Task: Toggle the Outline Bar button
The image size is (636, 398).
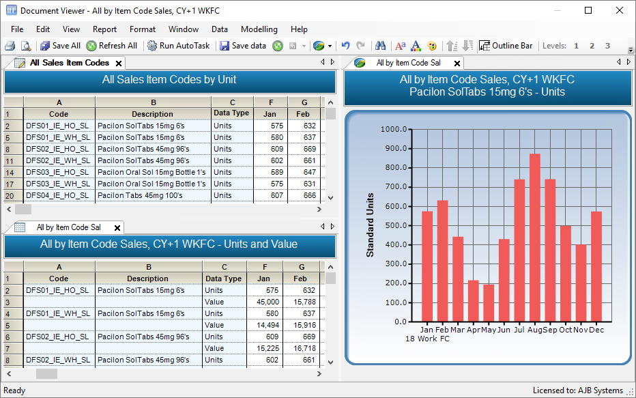Action: [x=506, y=46]
